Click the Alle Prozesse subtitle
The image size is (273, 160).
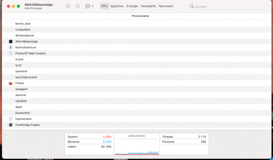coord(33,8)
